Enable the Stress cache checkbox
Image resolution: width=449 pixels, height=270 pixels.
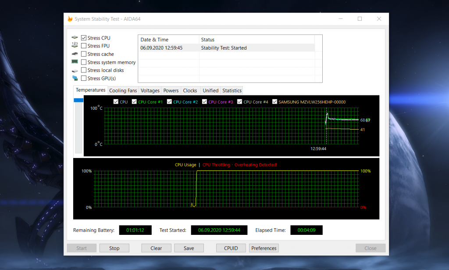tap(84, 54)
